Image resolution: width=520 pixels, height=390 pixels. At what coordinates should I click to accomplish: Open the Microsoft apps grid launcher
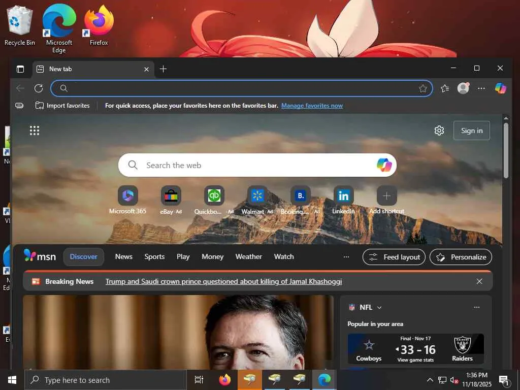[35, 131]
